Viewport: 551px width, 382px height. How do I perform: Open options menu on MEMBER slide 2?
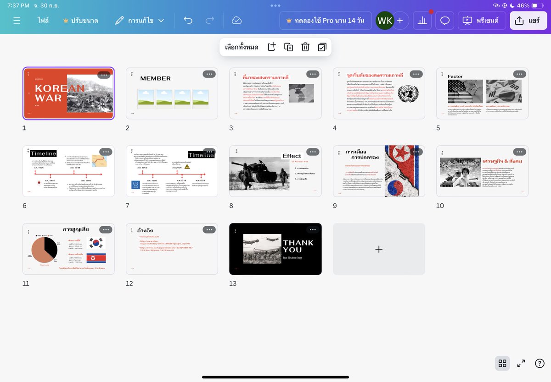coord(209,74)
